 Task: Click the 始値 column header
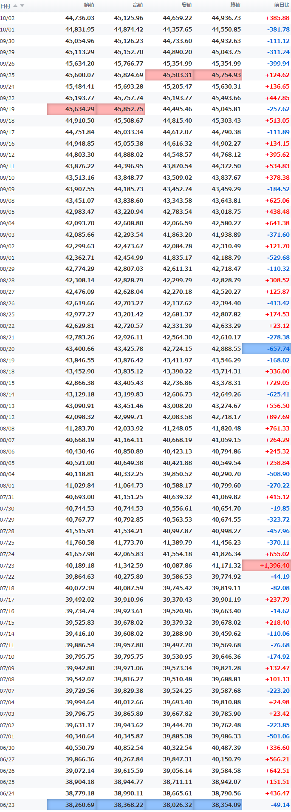click(89, 5)
